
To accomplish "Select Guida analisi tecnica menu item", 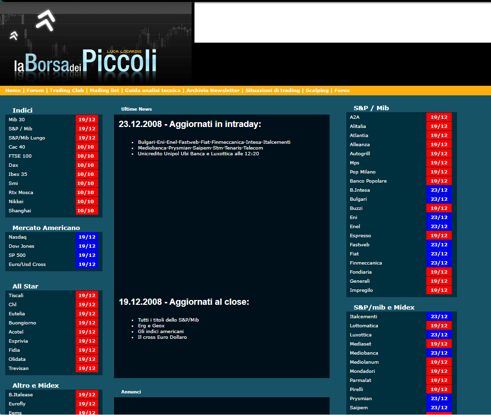I will coord(152,91).
